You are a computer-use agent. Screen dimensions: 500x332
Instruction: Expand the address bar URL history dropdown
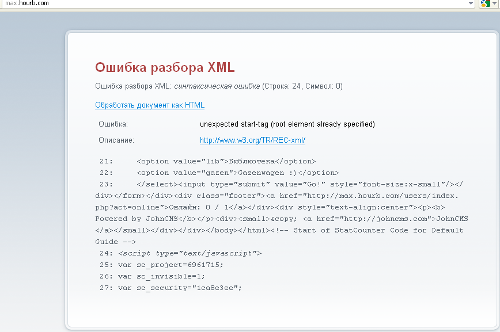471,3
